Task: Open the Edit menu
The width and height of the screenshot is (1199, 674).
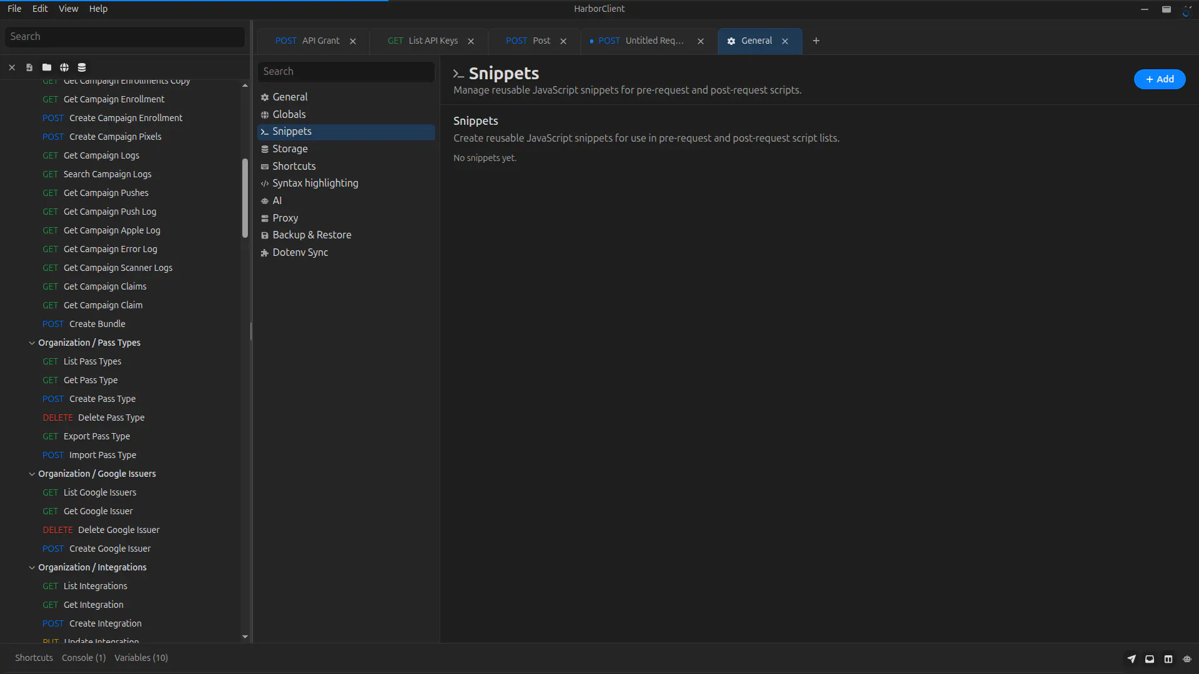Action: point(40,9)
